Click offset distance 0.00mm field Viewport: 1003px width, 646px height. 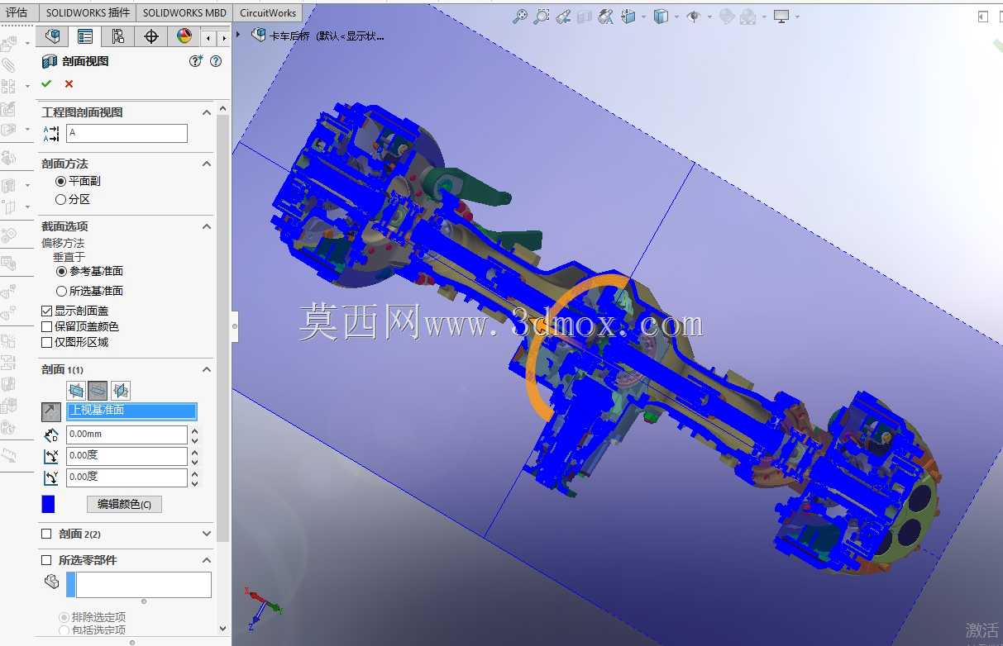pyautogui.click(x=127, y=435)
